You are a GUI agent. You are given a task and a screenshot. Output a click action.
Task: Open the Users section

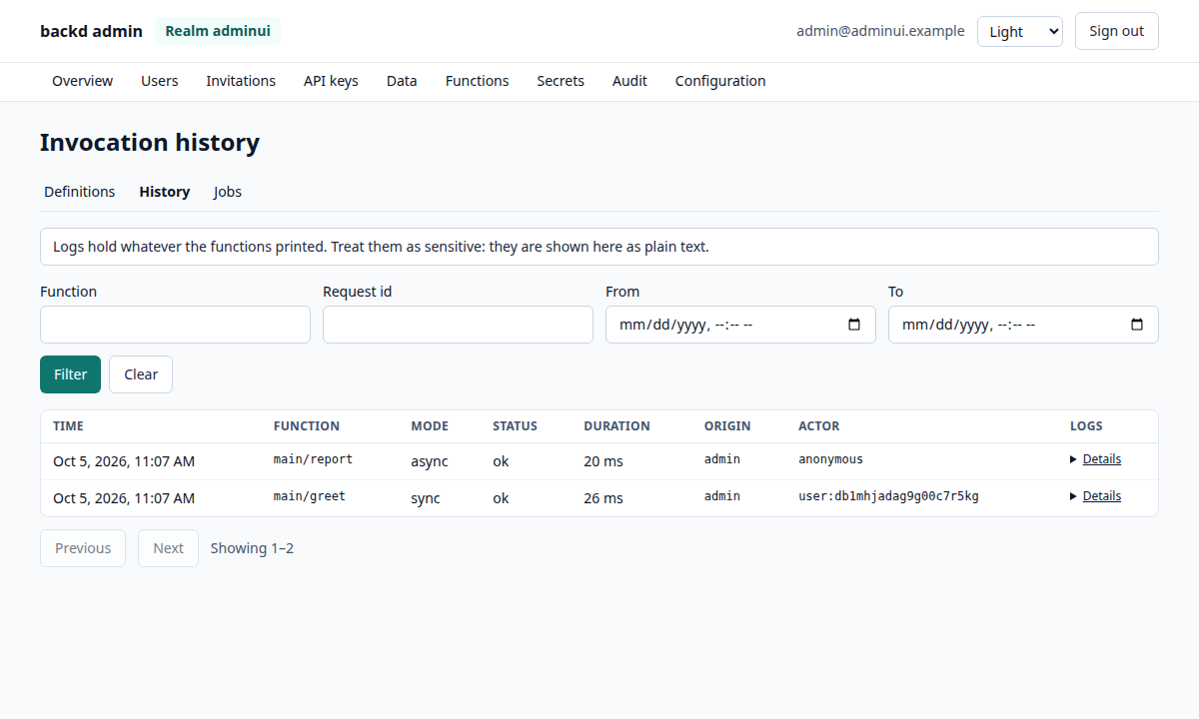pos(160,81)
